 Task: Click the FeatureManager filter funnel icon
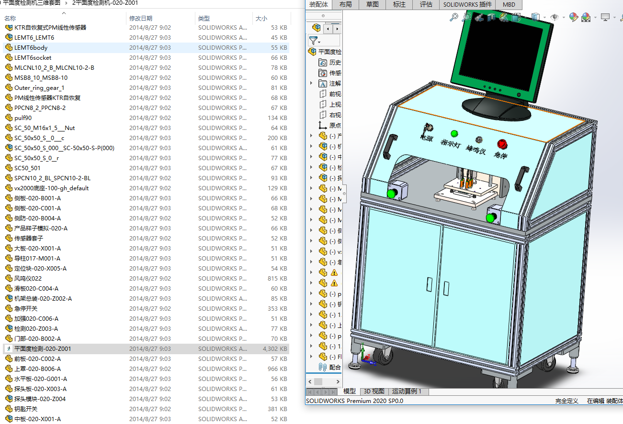[x=313, y=41]
